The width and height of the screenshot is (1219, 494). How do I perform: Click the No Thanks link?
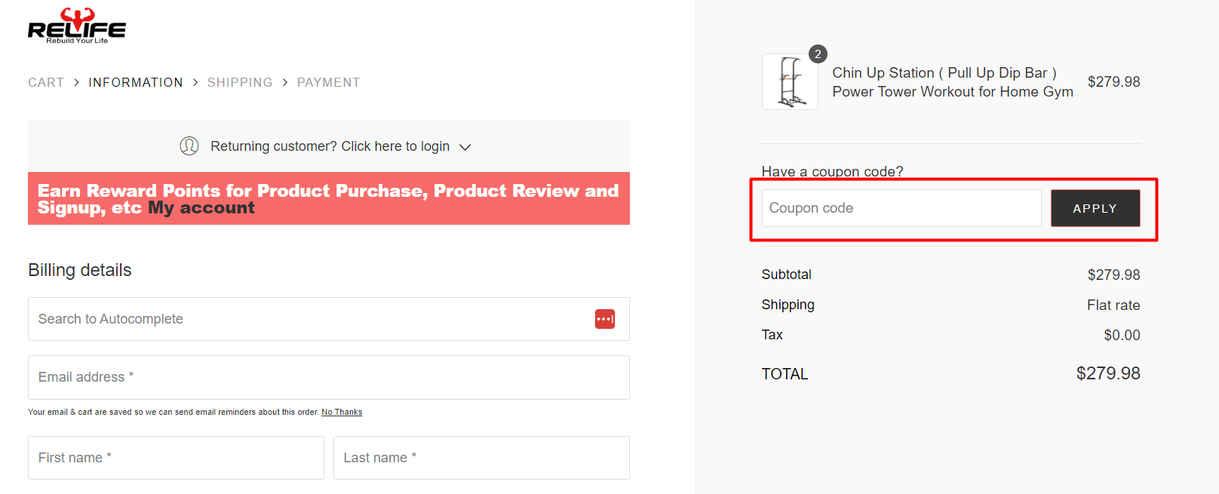(x=342, y=413)
